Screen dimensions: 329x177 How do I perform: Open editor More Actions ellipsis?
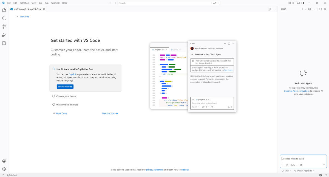click(x=274, y=9)
